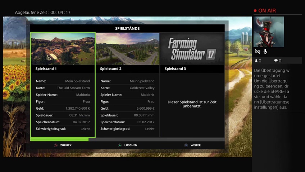Viewport: 305px width, 172px height.
Task: Mute the broadcast microphone icon
Action: coord(265,52)
